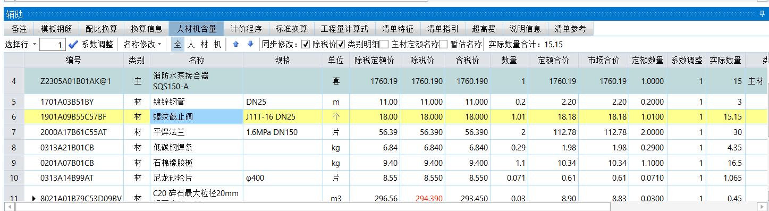Open the 名称修改 dropdown
769x211 pixels.
[143, 44]
